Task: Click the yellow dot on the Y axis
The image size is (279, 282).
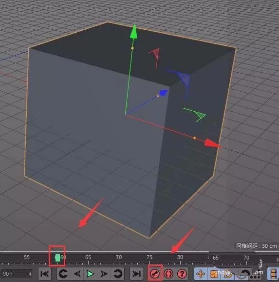Action: [132, 48]
